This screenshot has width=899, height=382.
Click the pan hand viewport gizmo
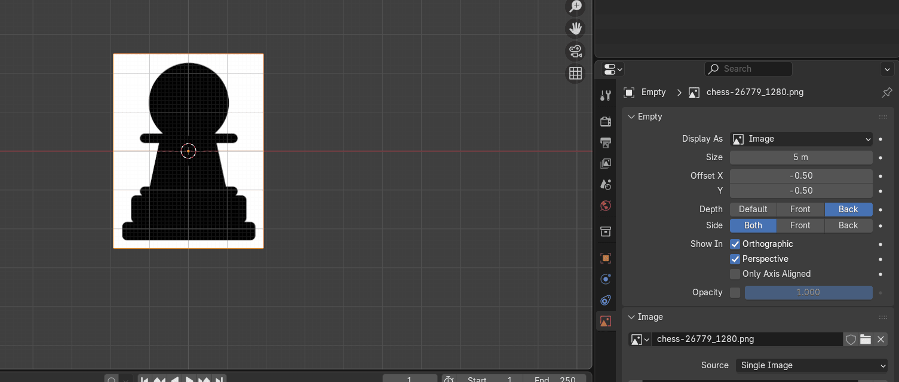[575, 28]
